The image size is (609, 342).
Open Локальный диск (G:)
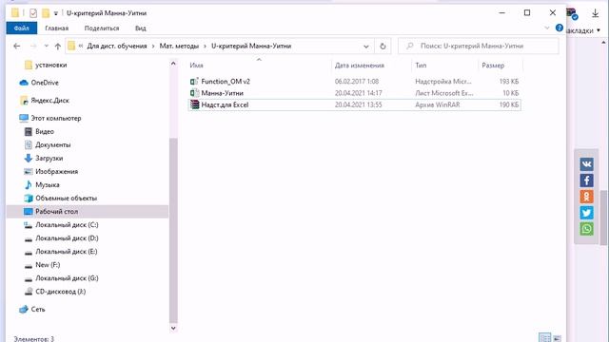tap(67, 278)
